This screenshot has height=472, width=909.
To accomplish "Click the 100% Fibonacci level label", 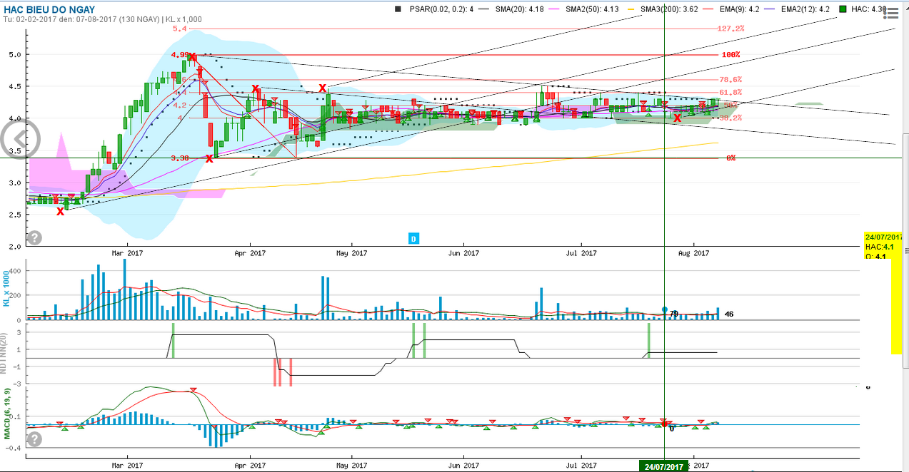I will (730, 55).
